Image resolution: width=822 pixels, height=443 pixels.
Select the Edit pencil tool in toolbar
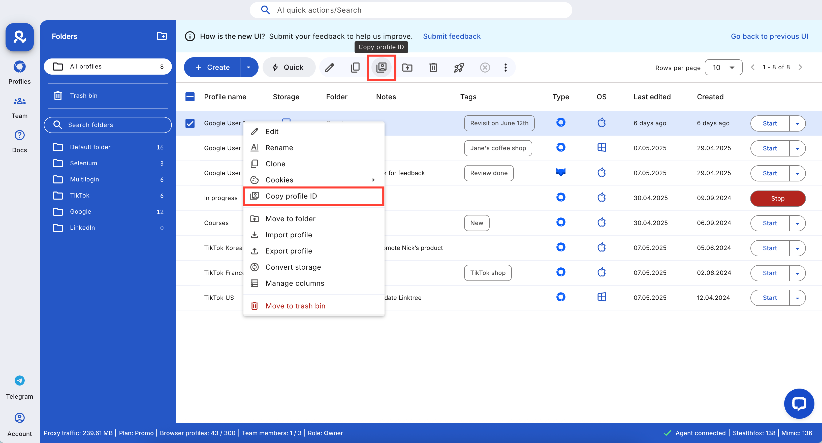coord(330,67)
